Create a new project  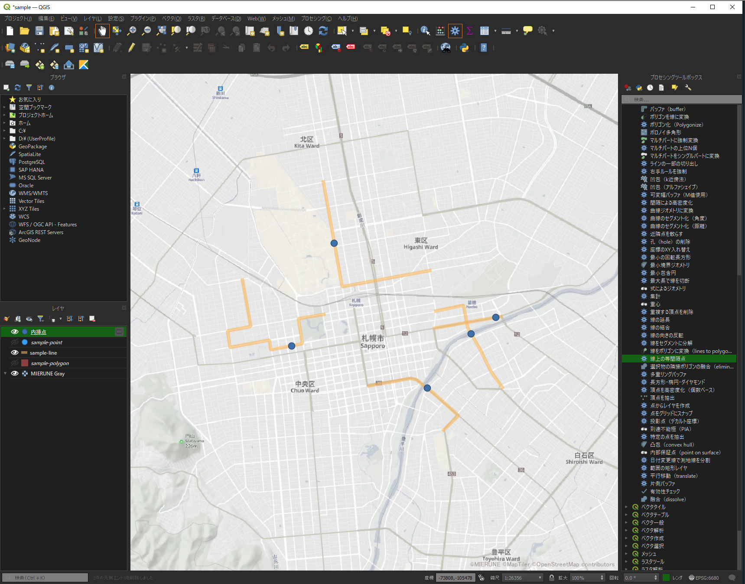[10, 31]
